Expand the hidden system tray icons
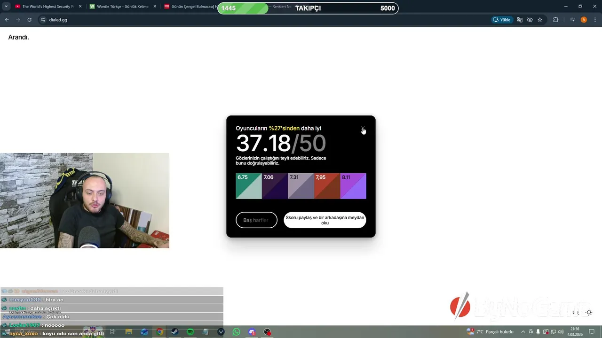This screenshot has height=338, width=602. pyautogui.click(x=523, y=332)
